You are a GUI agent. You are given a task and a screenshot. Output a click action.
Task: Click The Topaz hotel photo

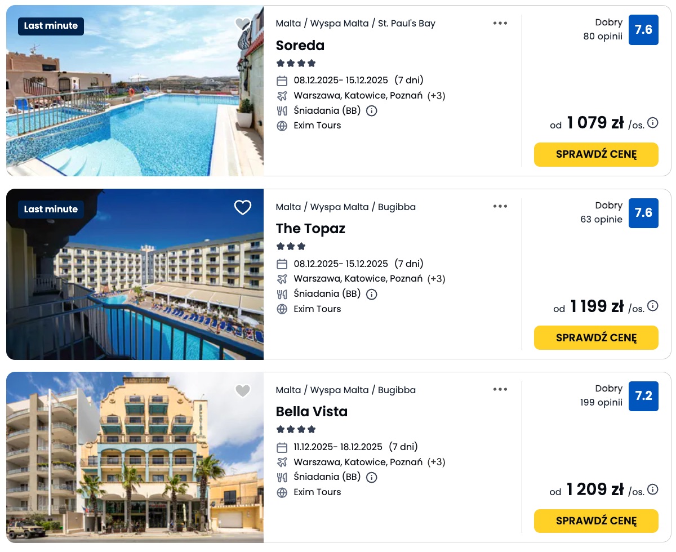point(135,274)
